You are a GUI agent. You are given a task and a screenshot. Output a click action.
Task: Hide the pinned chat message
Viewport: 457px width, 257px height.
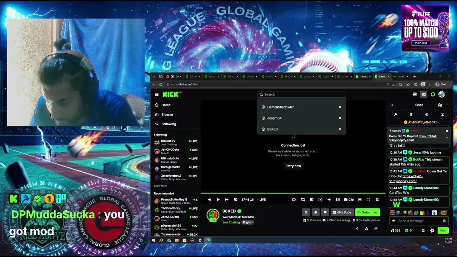447,131
